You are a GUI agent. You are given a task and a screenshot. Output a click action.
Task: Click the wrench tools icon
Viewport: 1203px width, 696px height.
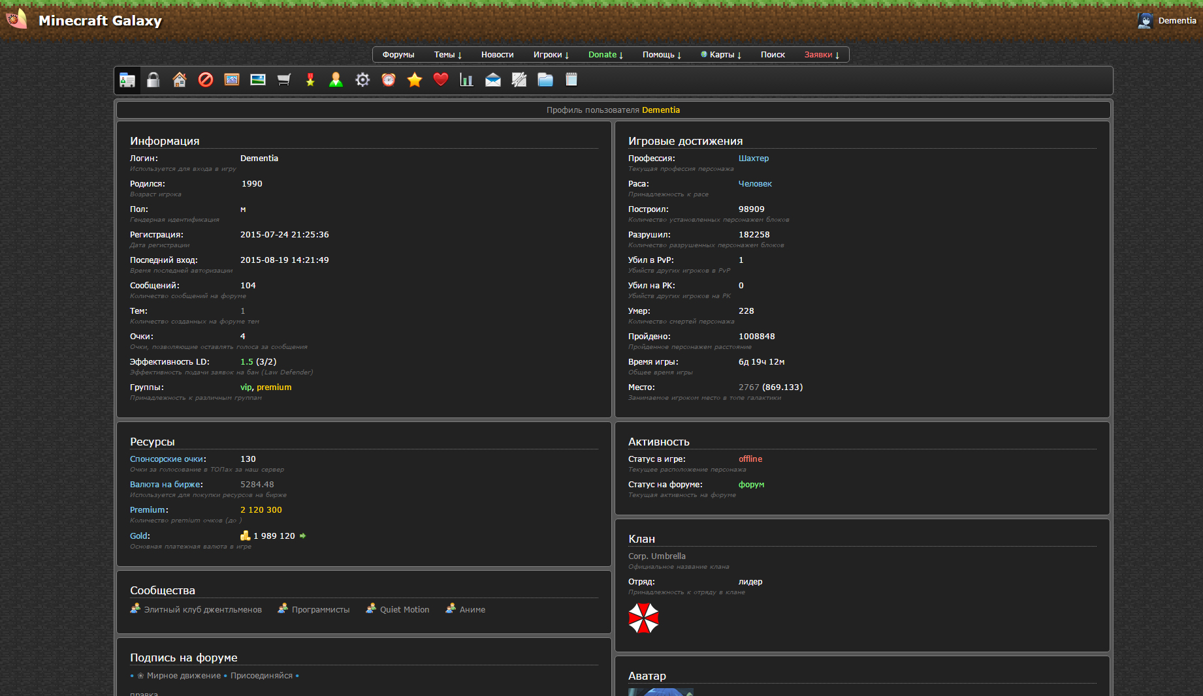tap(519, 80)
